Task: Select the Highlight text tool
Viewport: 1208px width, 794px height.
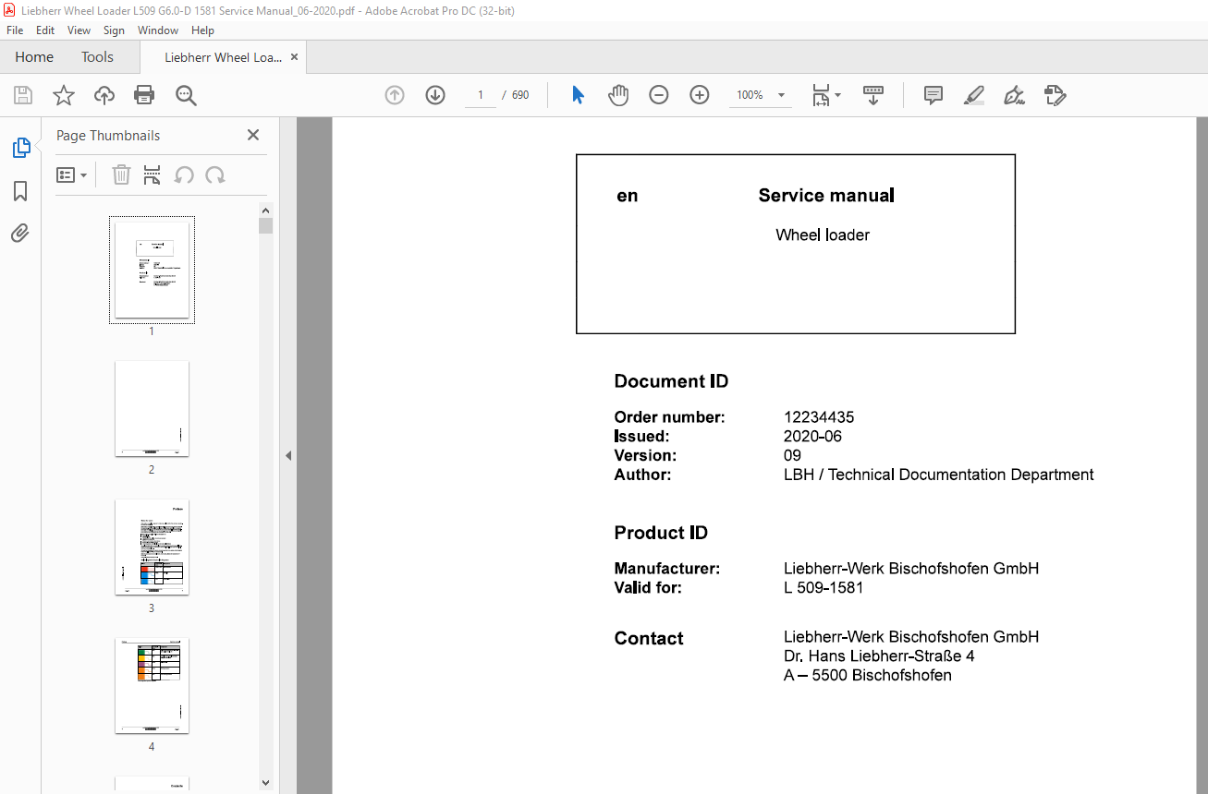Action: [973, 95]
